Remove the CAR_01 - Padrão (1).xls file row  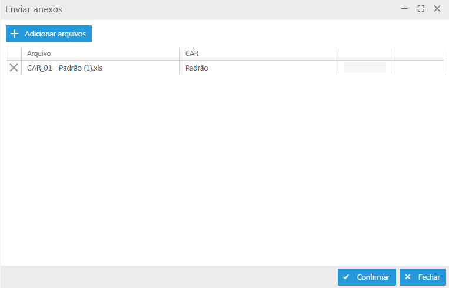(x=14, y=68)
